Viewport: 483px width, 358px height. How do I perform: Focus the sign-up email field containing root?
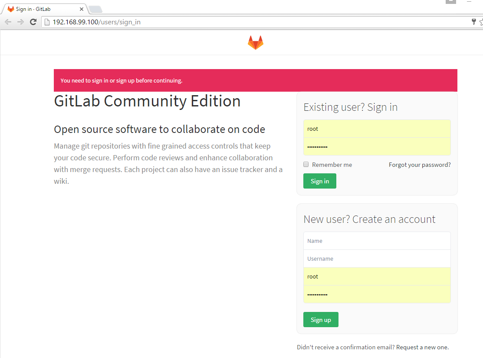[x=377, y=277]
